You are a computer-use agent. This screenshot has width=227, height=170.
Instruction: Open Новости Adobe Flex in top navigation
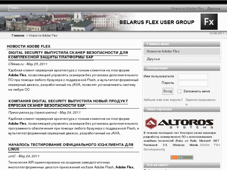coord(187,8)
